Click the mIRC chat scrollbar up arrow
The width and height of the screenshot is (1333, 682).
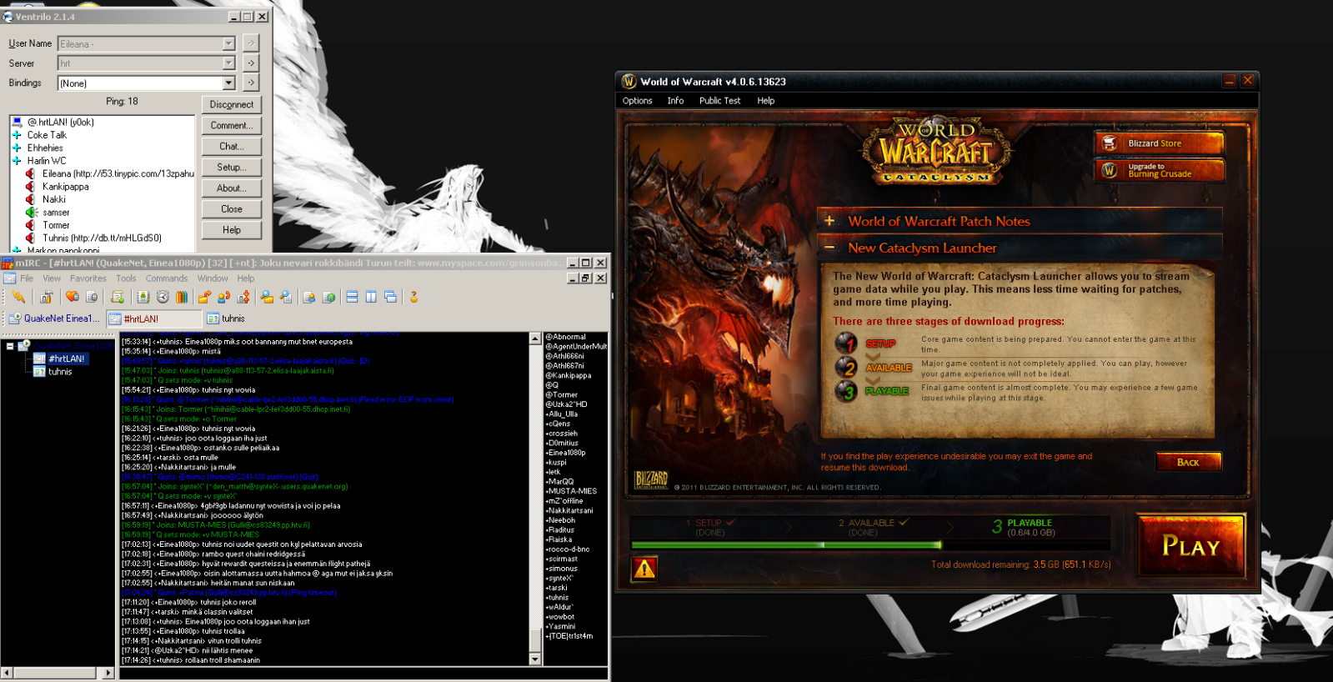click(535, 338)
